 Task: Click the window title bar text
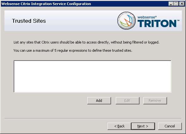pyautogui.click(x=46, y=4)
